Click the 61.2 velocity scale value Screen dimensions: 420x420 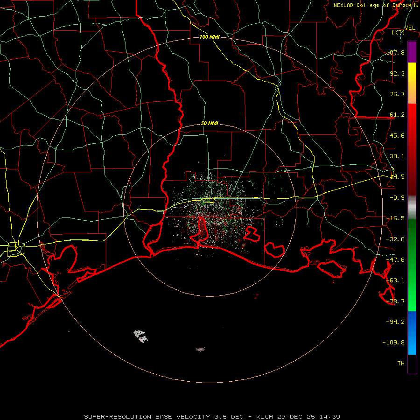pyautogui.click(x=397, y=115)
